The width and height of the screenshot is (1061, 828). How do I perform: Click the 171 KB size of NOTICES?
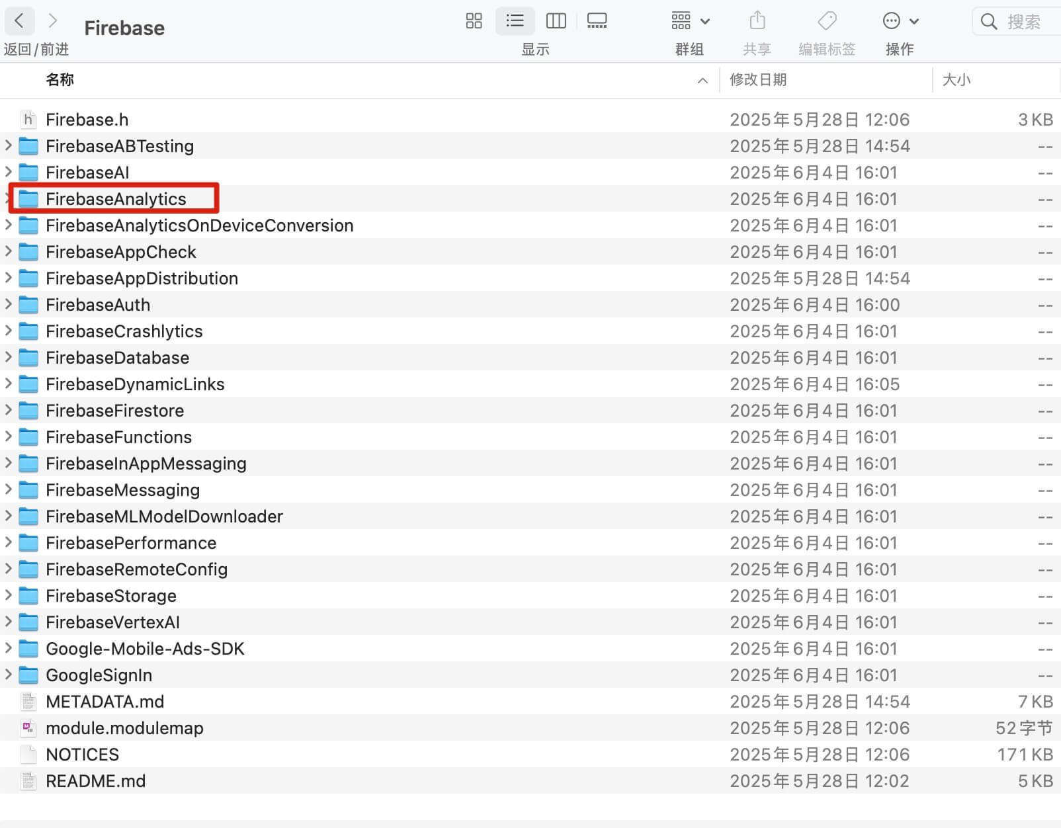coord(1025,755)
